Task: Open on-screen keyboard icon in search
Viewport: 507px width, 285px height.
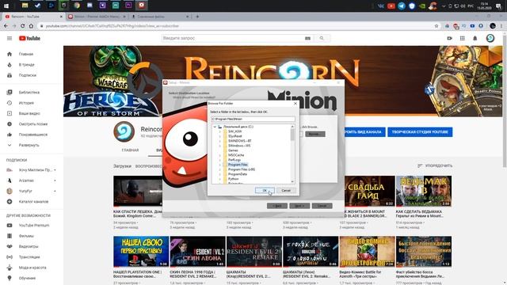Action: coord(307,38)
